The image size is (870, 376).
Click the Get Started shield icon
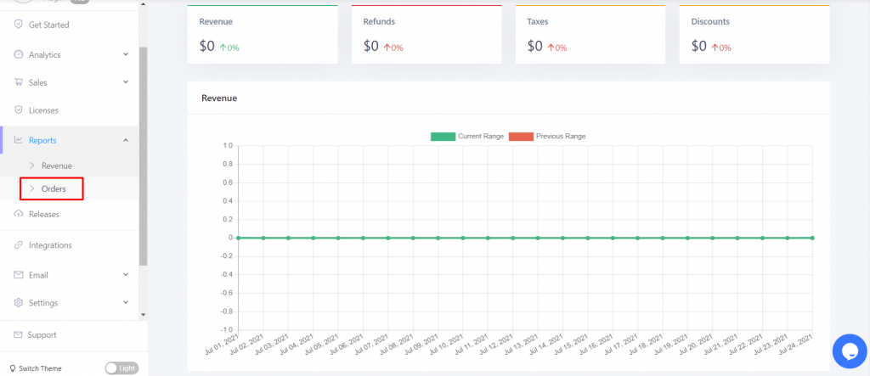pyautogui.click(x=19, y=25)
